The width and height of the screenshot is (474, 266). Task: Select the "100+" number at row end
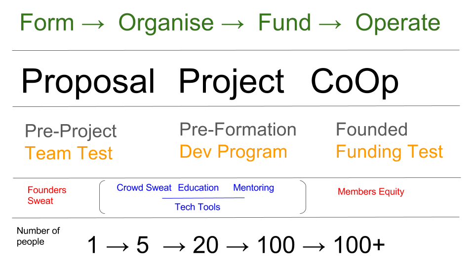click(359, 245)
